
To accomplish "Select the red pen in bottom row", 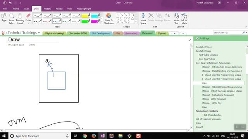I will pyautogui.click(x=47, y=21).
